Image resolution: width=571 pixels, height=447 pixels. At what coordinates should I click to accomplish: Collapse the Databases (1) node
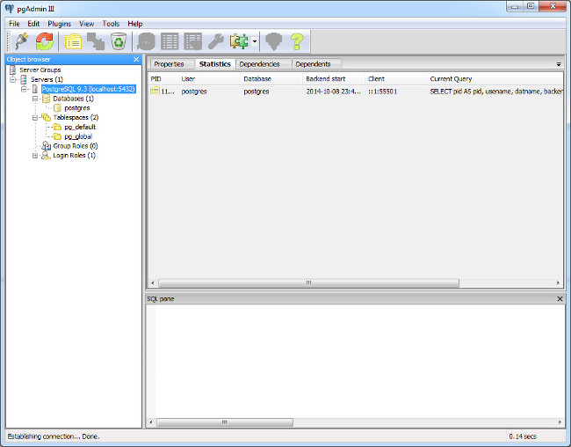tap(35, 99)
